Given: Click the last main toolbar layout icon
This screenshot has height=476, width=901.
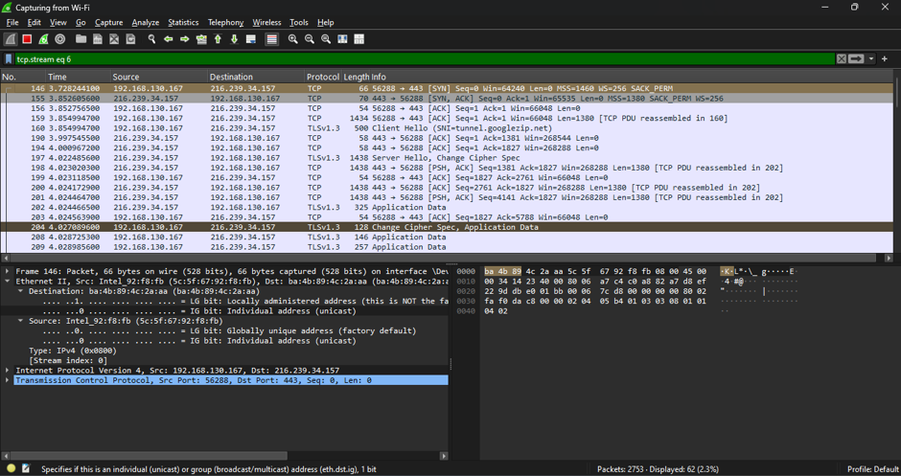Looking at the screenshot, I should pos(359,39).
